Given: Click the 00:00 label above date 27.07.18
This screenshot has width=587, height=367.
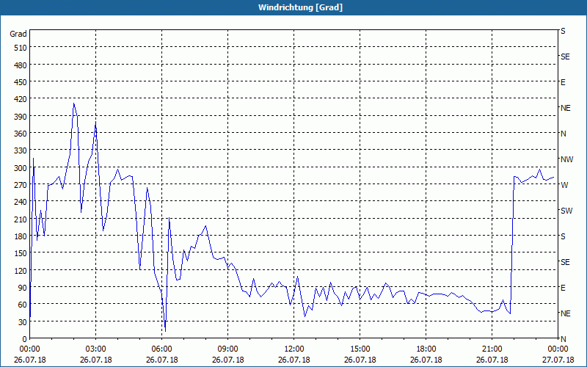Looking at the screenshot, I should coord(558,349).
